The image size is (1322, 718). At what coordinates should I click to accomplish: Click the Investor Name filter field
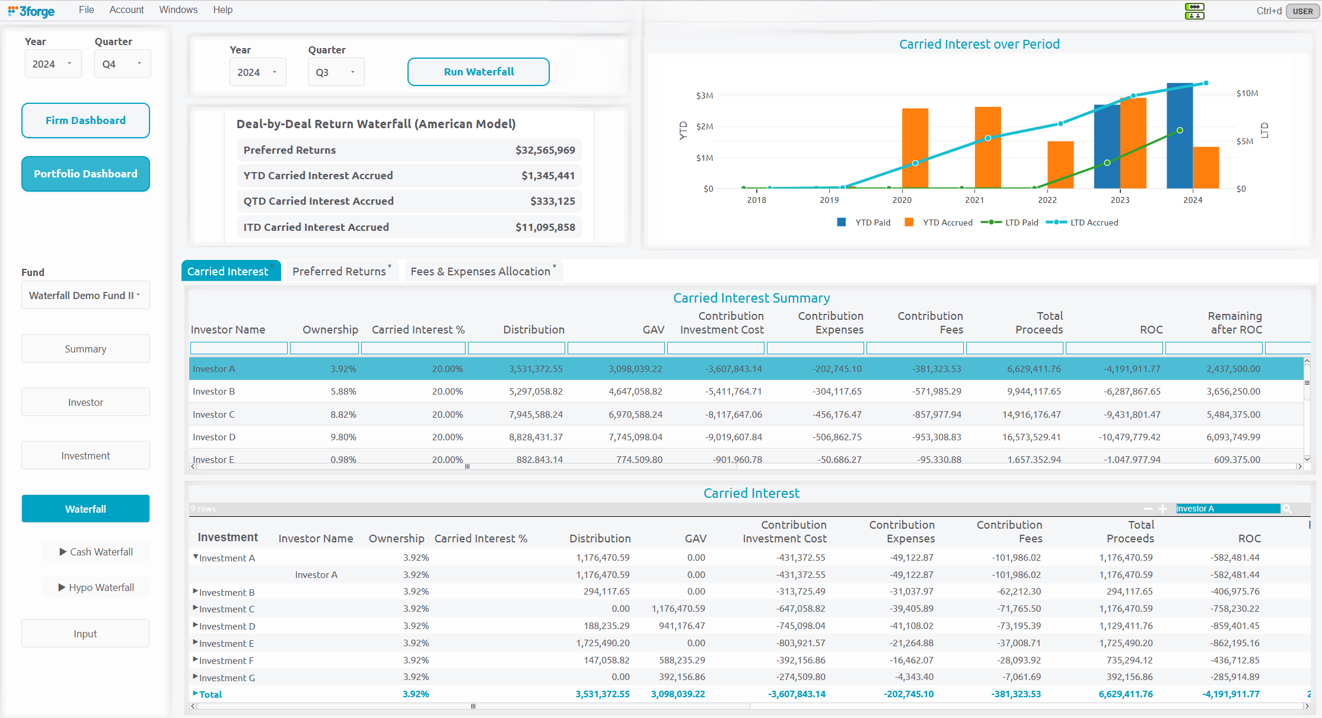pyautogui.click(x=238, y=348)
